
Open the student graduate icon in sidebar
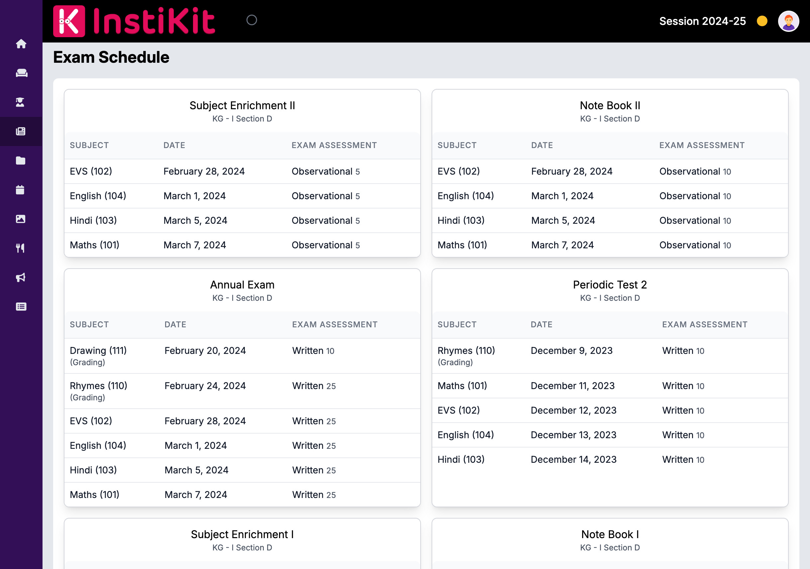tap(21, 102)
